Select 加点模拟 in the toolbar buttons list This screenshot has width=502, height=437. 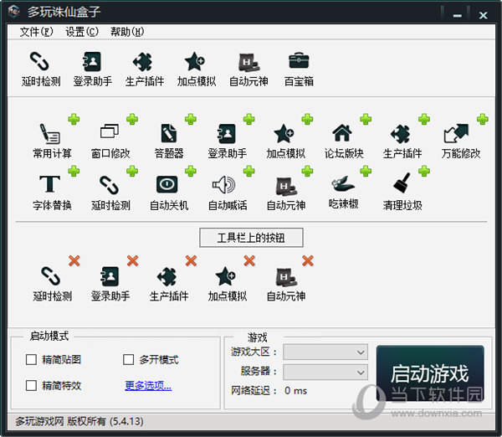pyautogui.click(x=228, y=284)
